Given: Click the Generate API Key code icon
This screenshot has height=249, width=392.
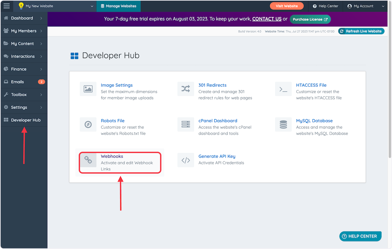Looking at the screenshot, I should 186,160.
